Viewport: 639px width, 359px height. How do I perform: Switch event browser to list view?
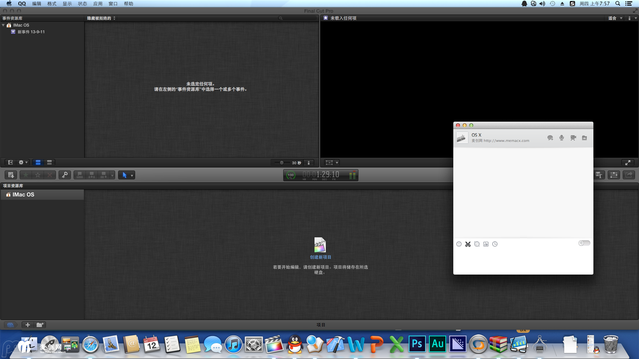[49, 163]
